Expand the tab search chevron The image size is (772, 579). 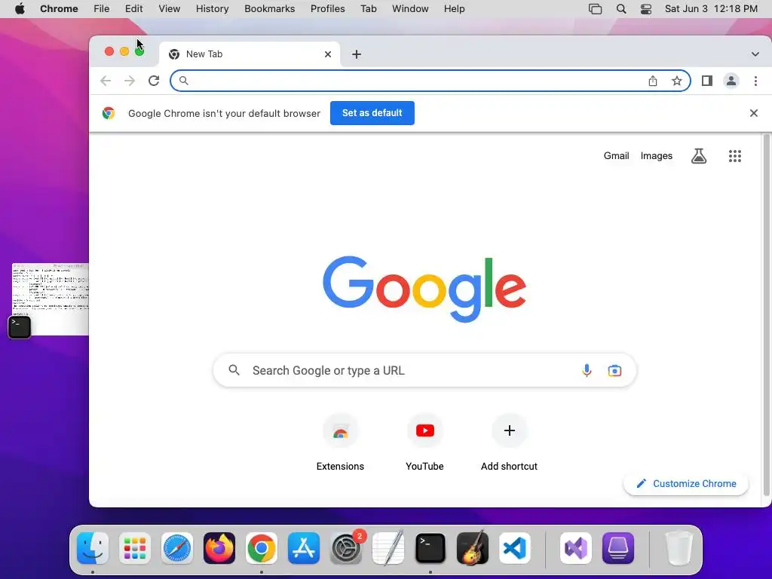pos(755,54)
